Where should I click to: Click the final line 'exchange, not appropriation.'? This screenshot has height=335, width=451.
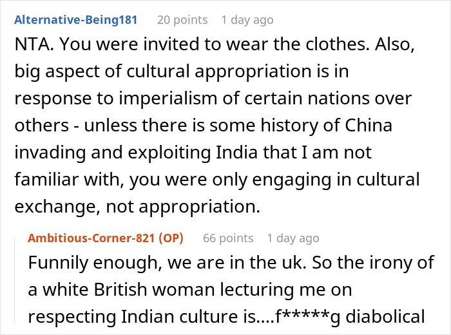[137, 206]
